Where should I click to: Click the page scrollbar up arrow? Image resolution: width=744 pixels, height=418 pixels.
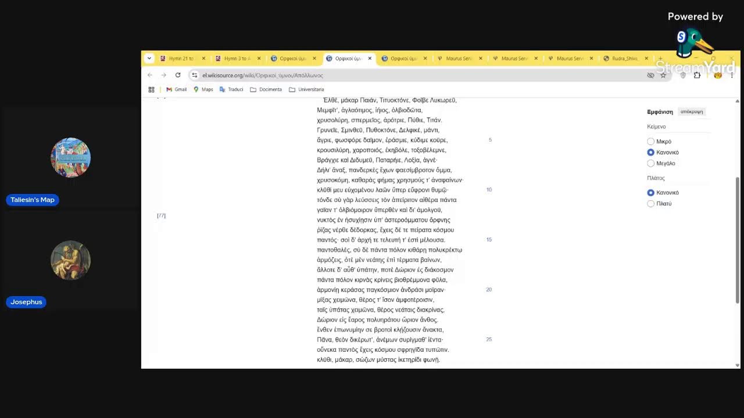738,101
